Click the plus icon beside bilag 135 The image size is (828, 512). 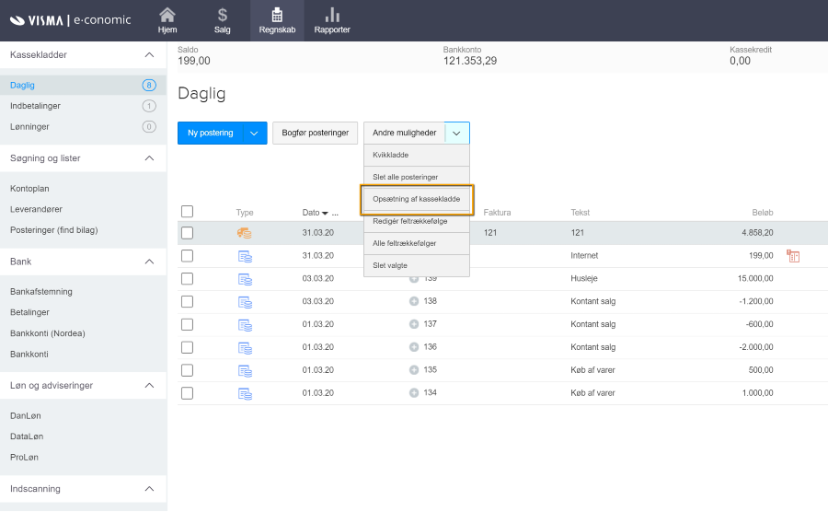[x=414, y=370]
